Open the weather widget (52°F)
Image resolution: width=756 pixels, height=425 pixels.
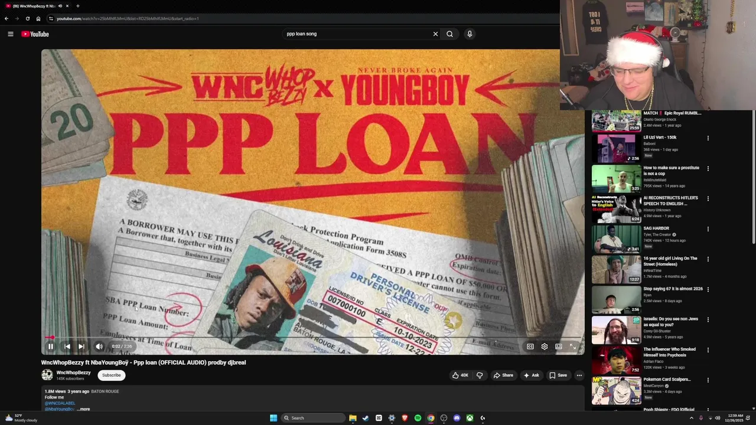tap(21, 418)
